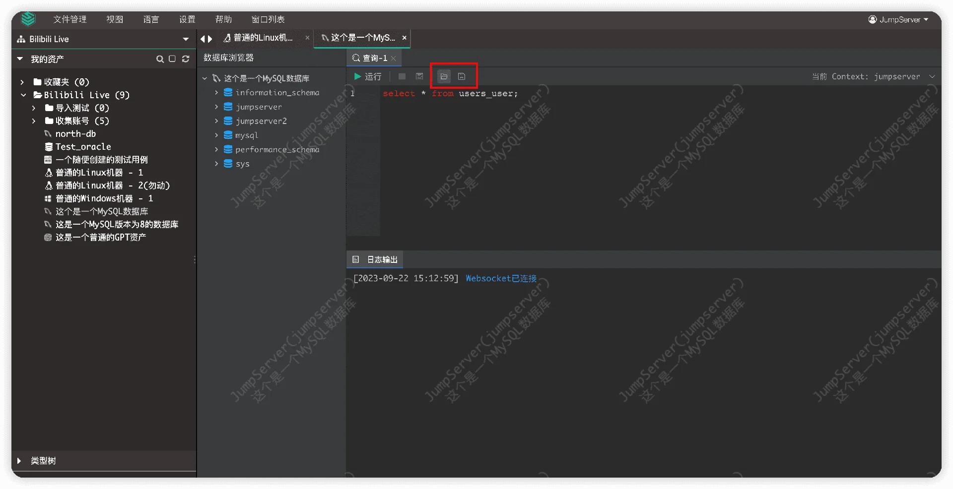Open the Bilibili Live organization dropdown
The width and height of the screenshot is (953, 489).
(x=104, y=39)
